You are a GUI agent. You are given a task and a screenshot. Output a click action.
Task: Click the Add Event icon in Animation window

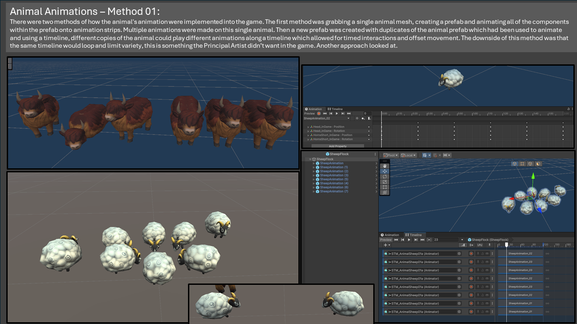(370, 118)
